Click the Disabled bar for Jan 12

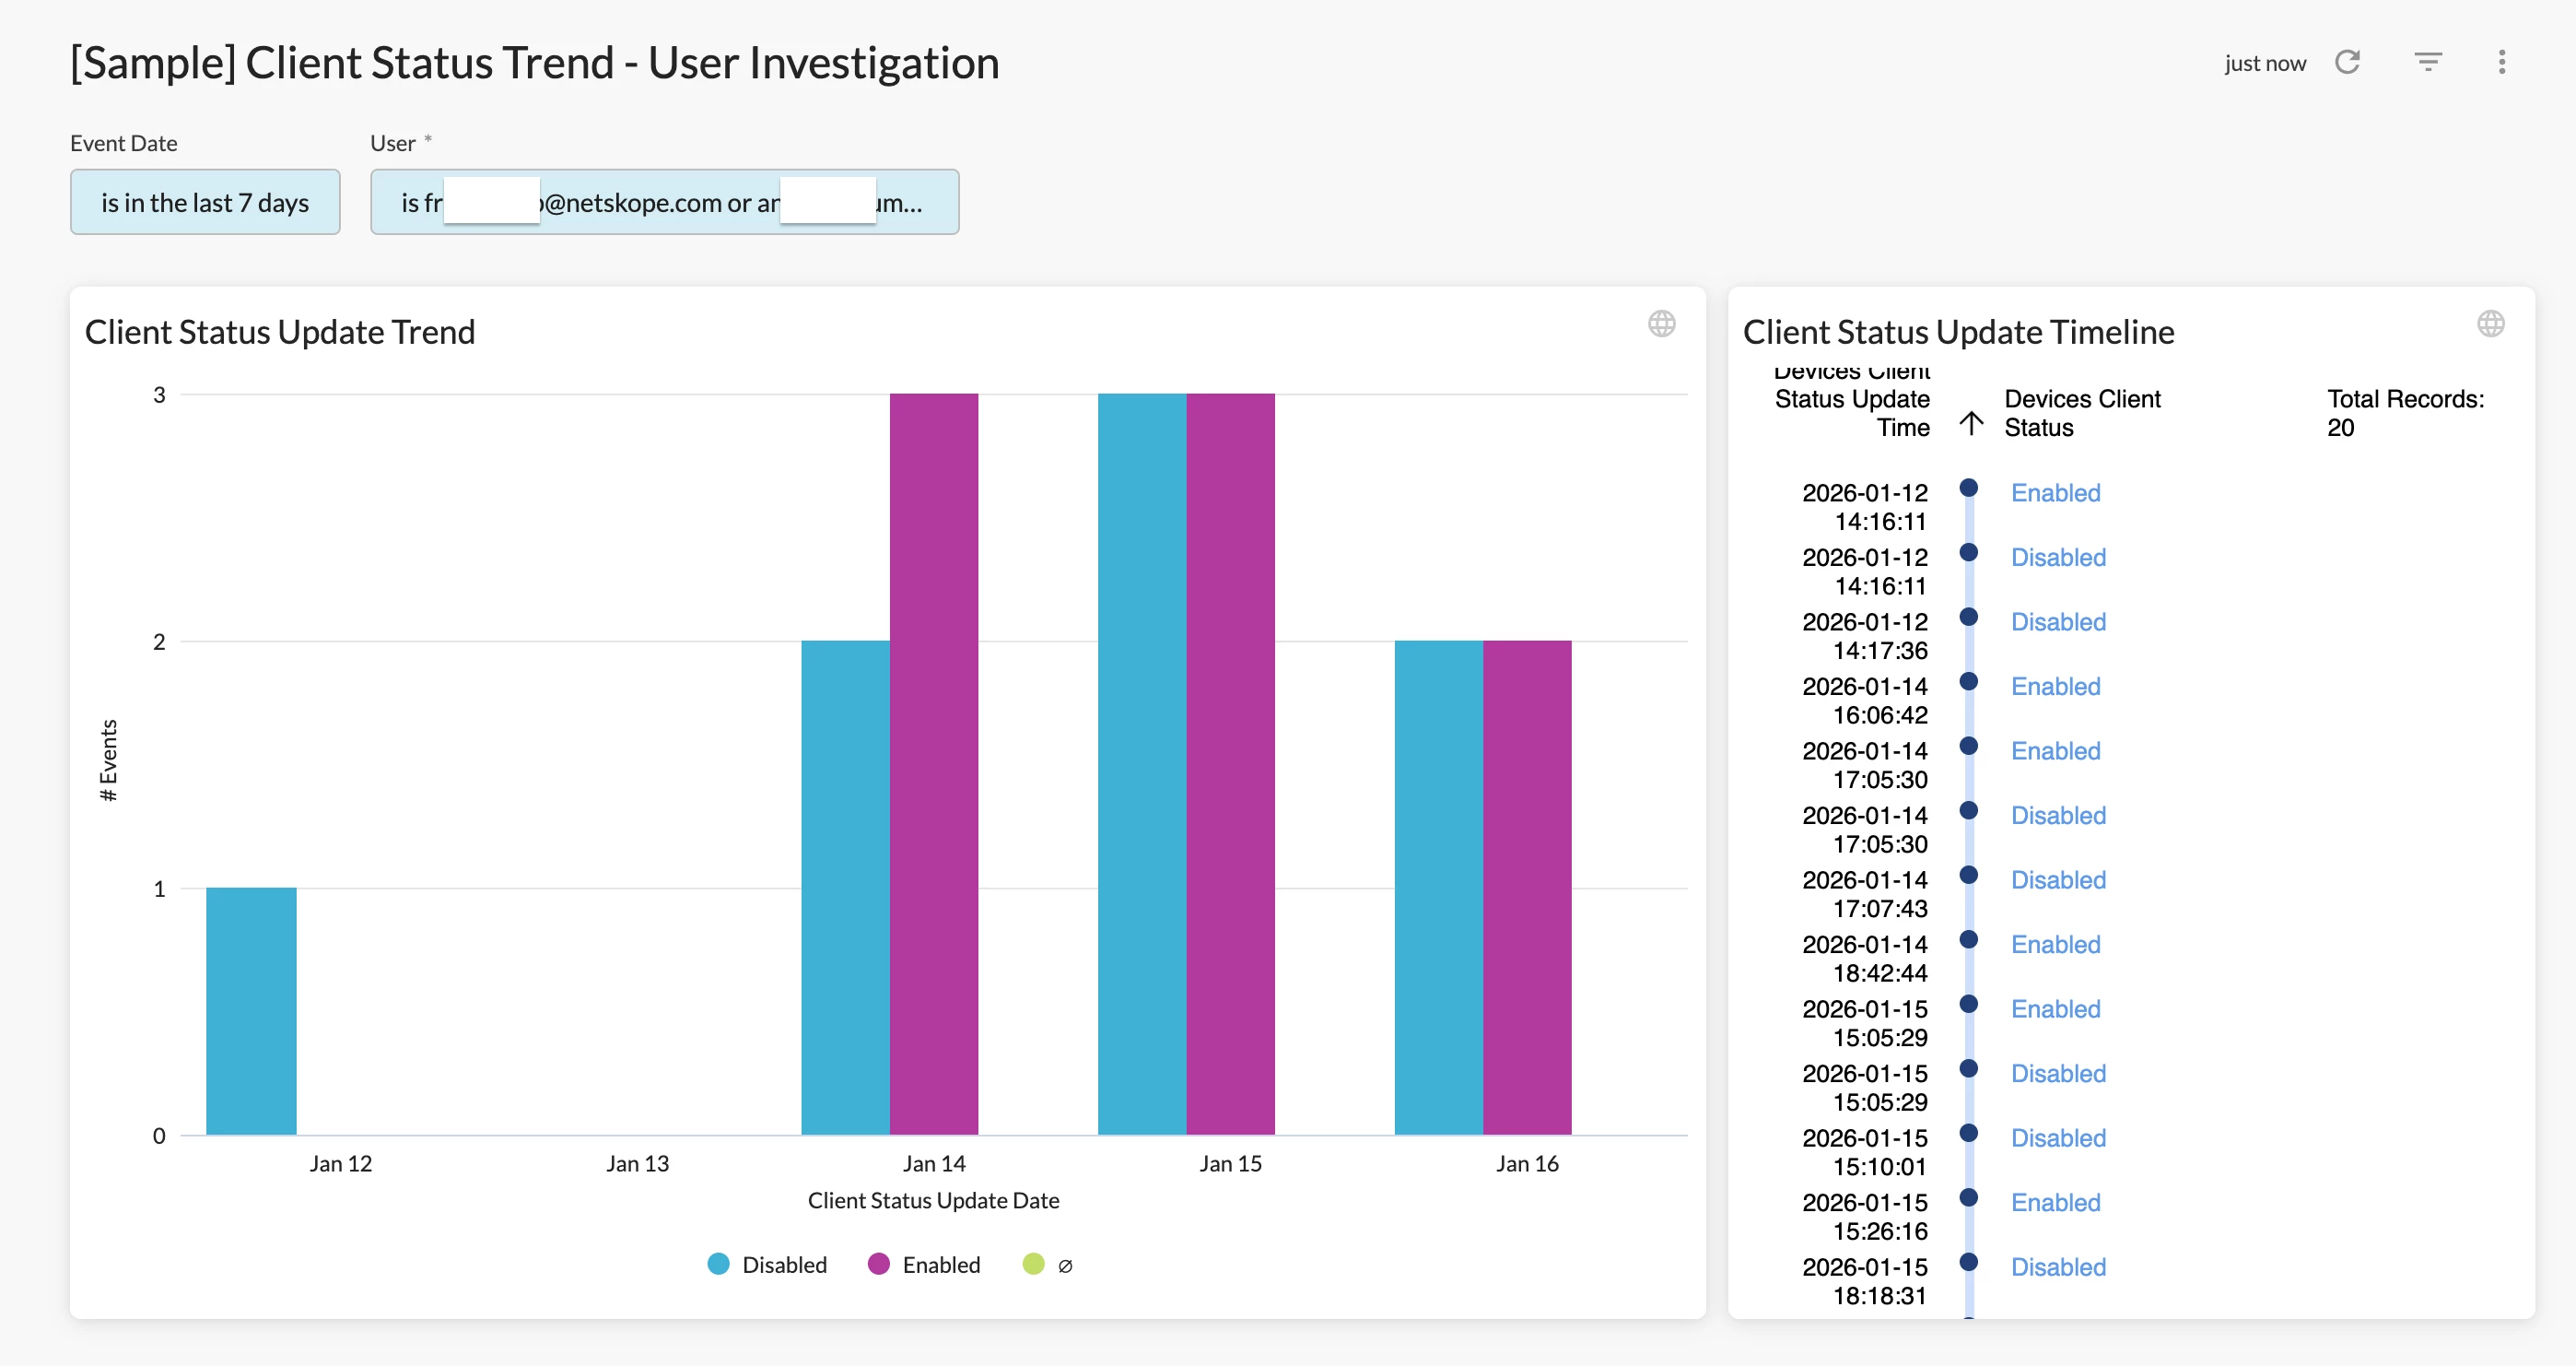[x=251, y=1011]
